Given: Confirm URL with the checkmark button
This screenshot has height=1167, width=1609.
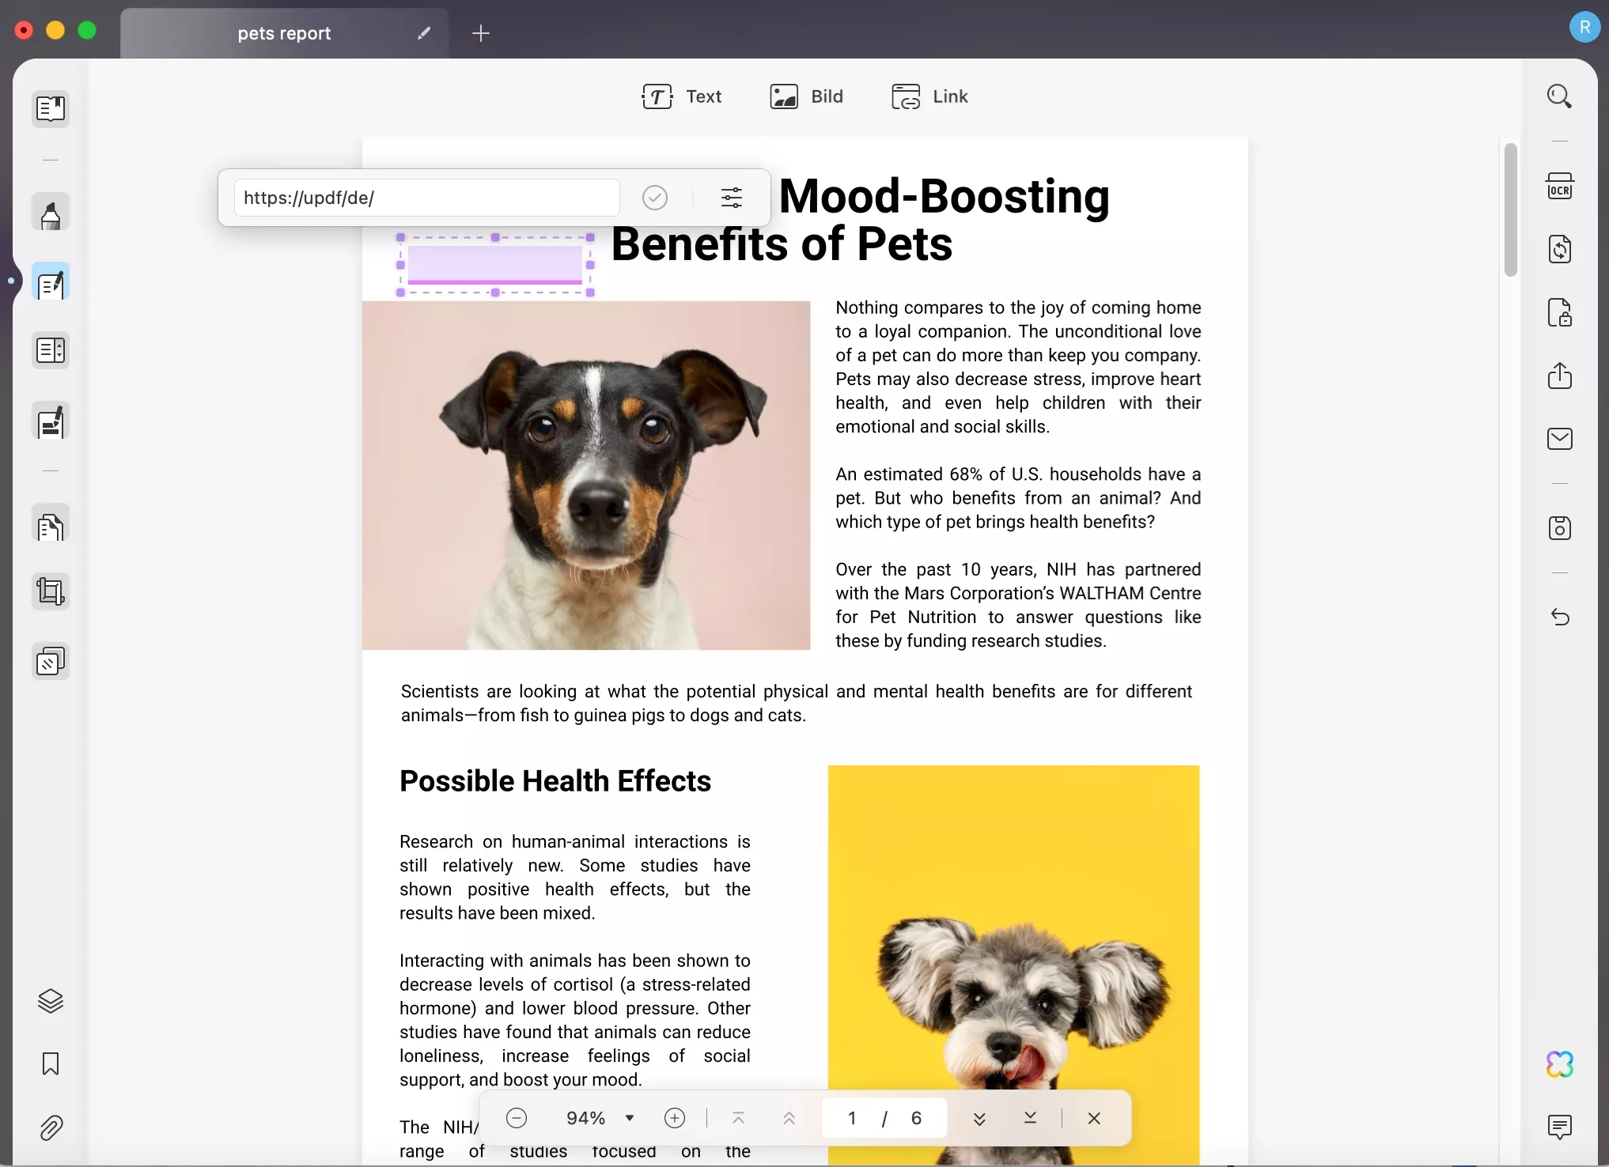Looking at the screenshot, I should (654, 197).
